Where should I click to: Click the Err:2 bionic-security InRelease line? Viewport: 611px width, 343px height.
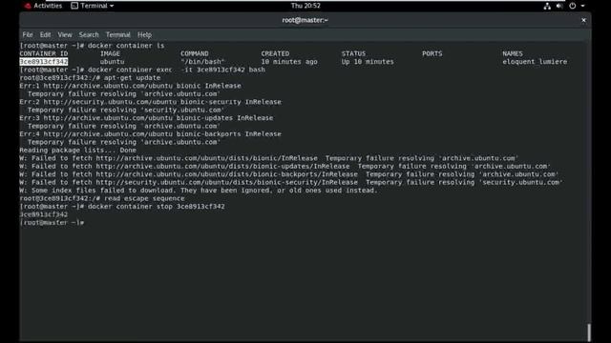pos(151,102)
